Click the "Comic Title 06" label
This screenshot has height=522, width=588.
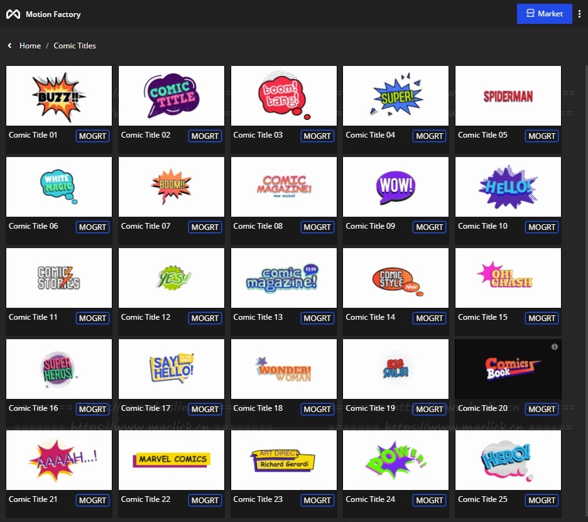click(x=33, y=226)
